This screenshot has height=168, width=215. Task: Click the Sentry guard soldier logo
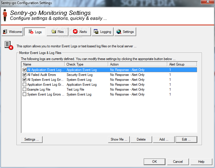[5, 15]
